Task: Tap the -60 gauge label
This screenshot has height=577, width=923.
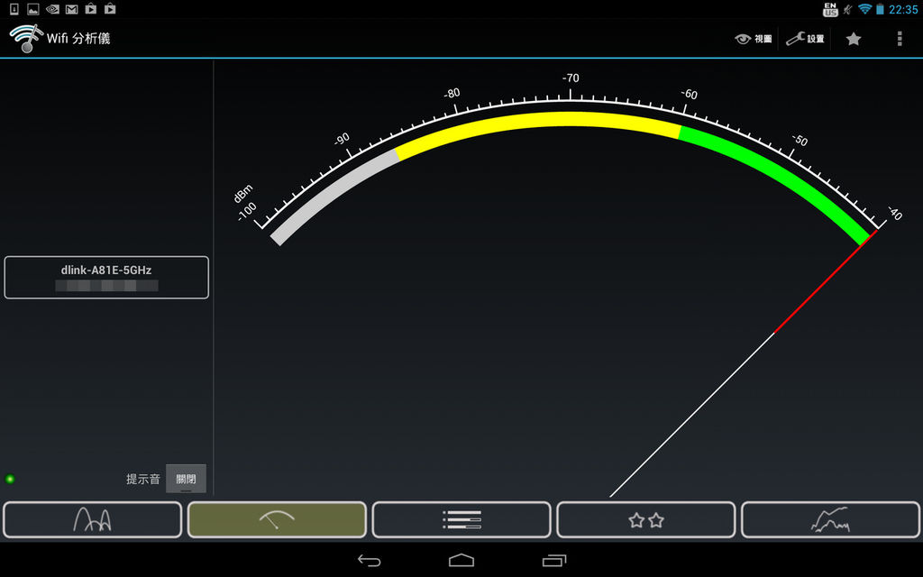Action: pos(690,94)
